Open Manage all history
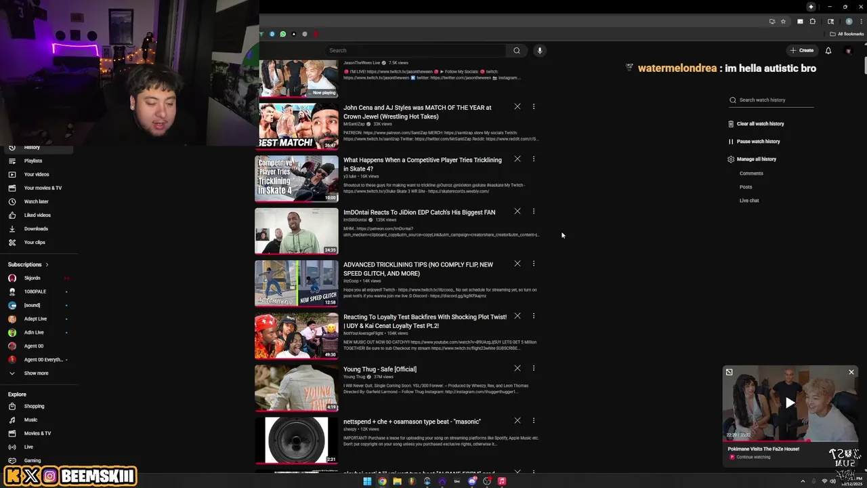Screen dimensions: 867x488 point(752,159)
